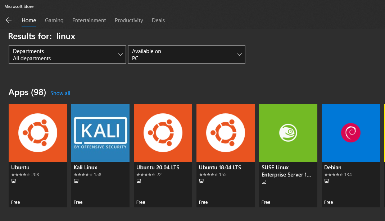Go back with the back arrow
The width and height of the screenshot is (385, 221).
(9, 20)
